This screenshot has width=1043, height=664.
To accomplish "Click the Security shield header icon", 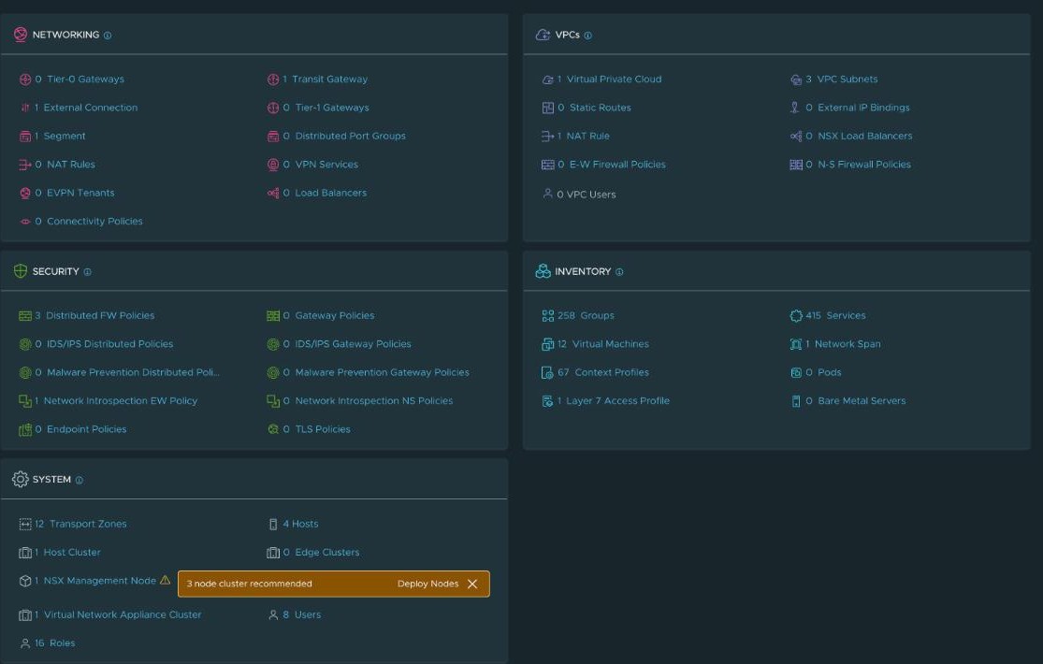I will [x=21, y=271].
